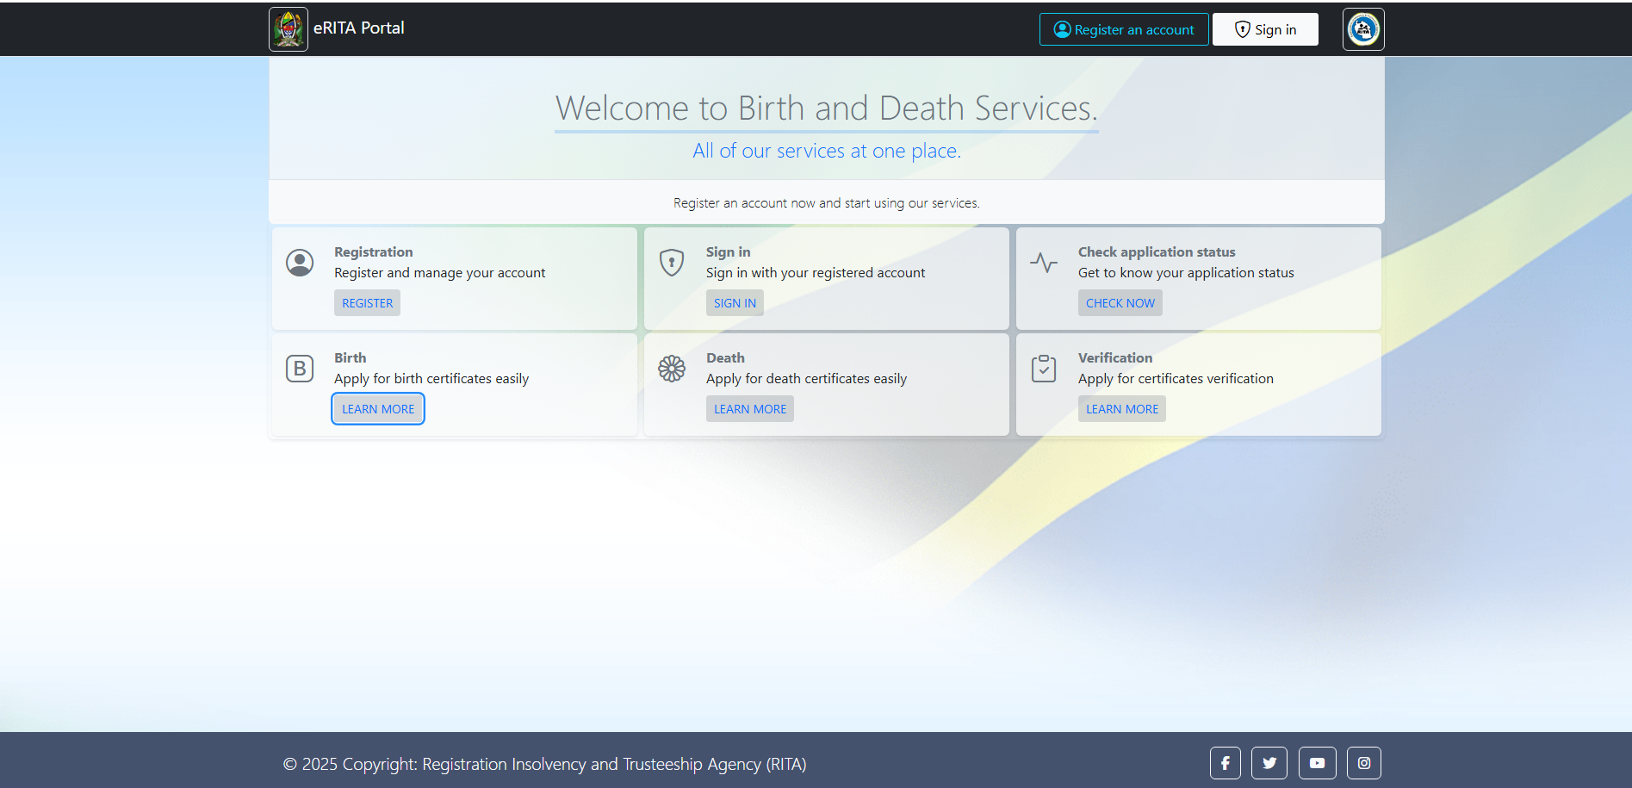This screenshot has width=1632, height=788.
Task: Click the Registration card heading
Action: 374,252
